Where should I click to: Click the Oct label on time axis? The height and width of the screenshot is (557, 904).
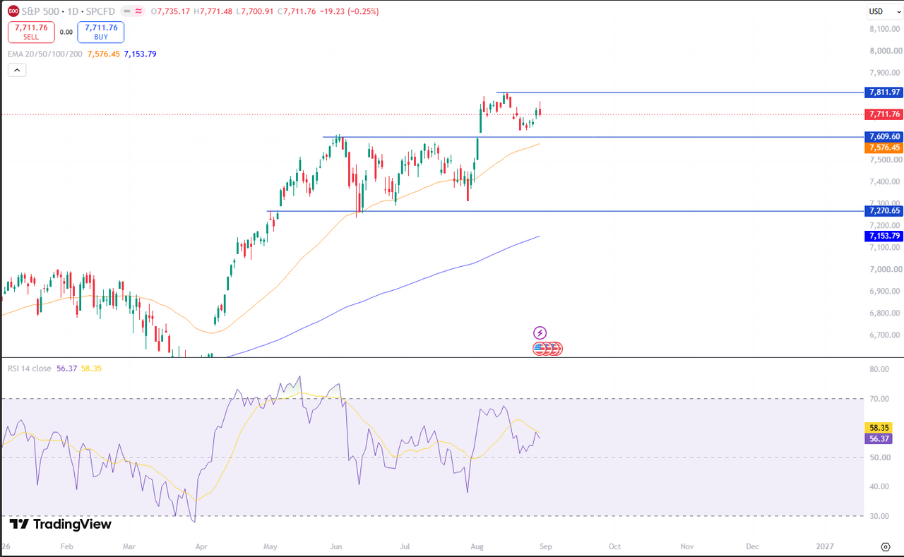click(x=614, y=546)
